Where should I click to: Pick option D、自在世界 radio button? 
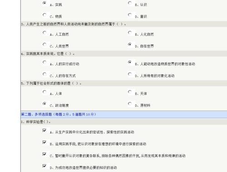click(x=130, y=44)
